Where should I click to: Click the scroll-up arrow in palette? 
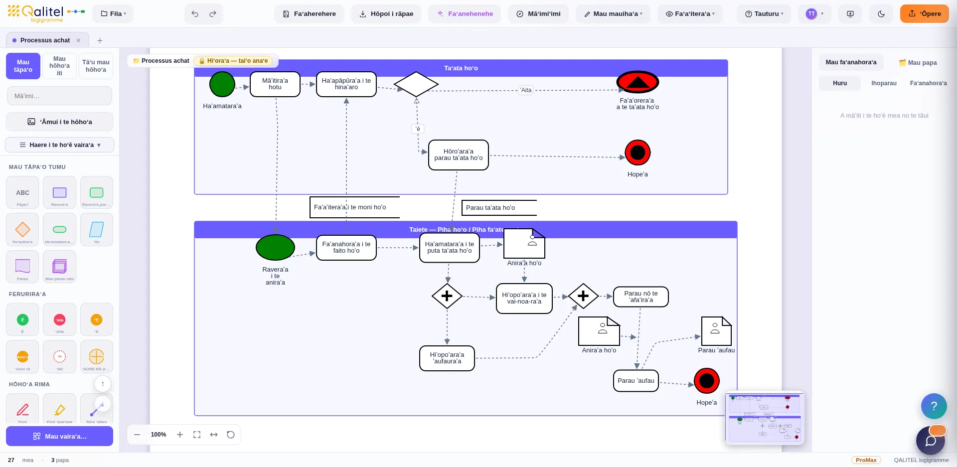click(103, 384)
